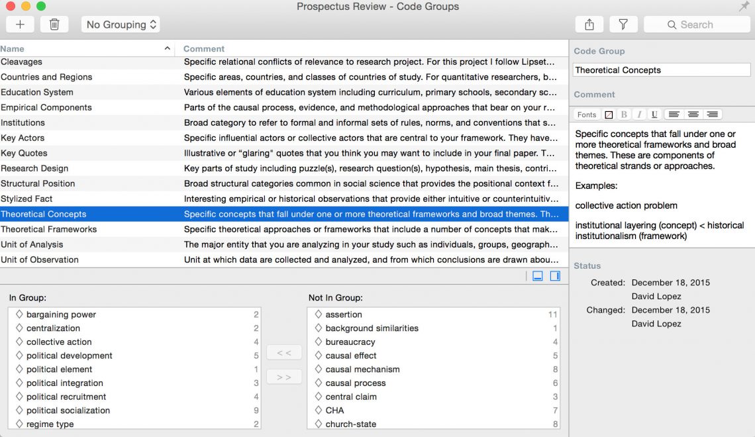This screenshot has width=755, height=437.
Task: Apply underline formatting in comment editor
Action: (654, 115)
